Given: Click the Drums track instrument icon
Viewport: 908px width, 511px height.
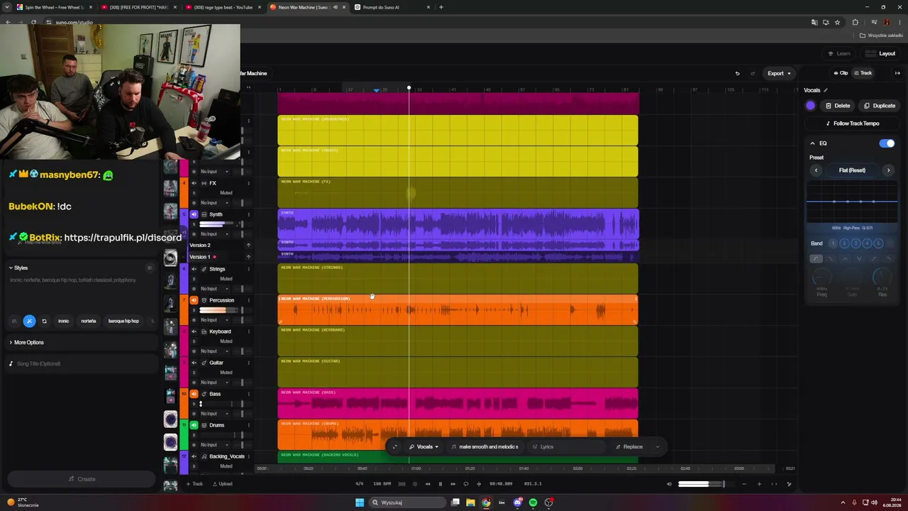Looking at the screenshot, I should pyautogui.click(x=204, y=425).
